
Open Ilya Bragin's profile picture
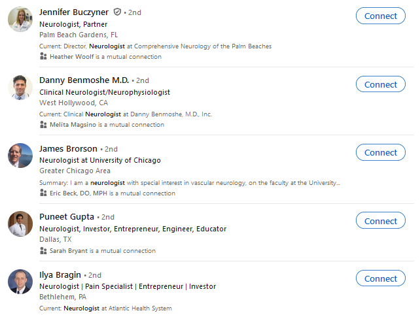(20, 282)
